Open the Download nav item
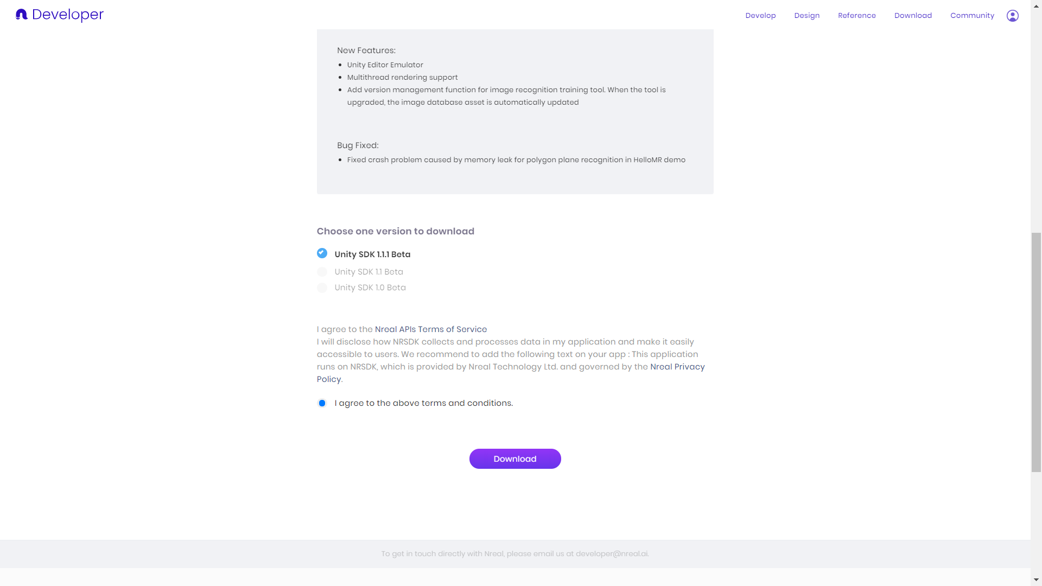 (913, 16)
